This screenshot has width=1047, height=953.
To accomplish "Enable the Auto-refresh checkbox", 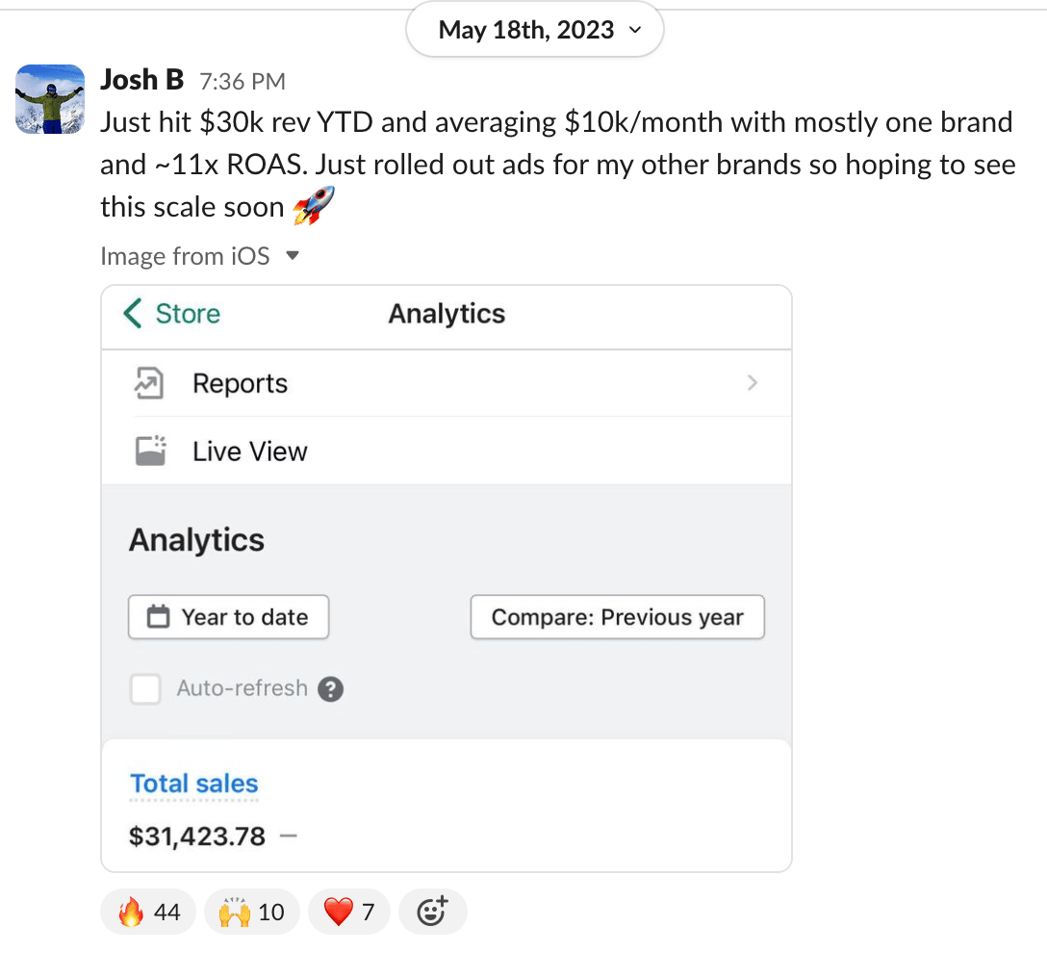I will 145,689.
